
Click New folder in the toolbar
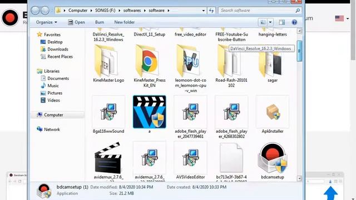124,22
